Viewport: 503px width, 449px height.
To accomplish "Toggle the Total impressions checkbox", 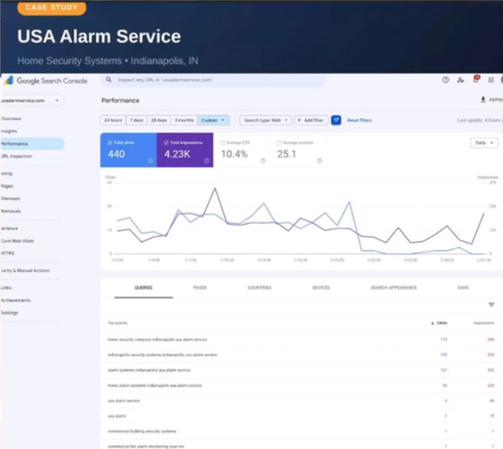I will pos(166,143).
